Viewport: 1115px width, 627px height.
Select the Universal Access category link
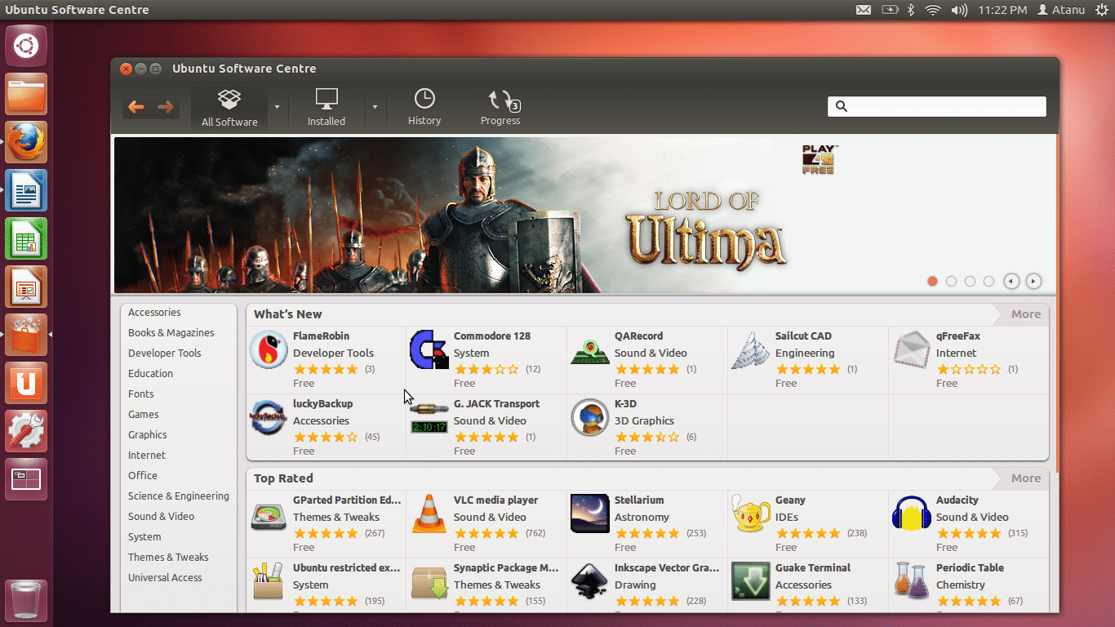pyautogui.click(x=165, y=578)
